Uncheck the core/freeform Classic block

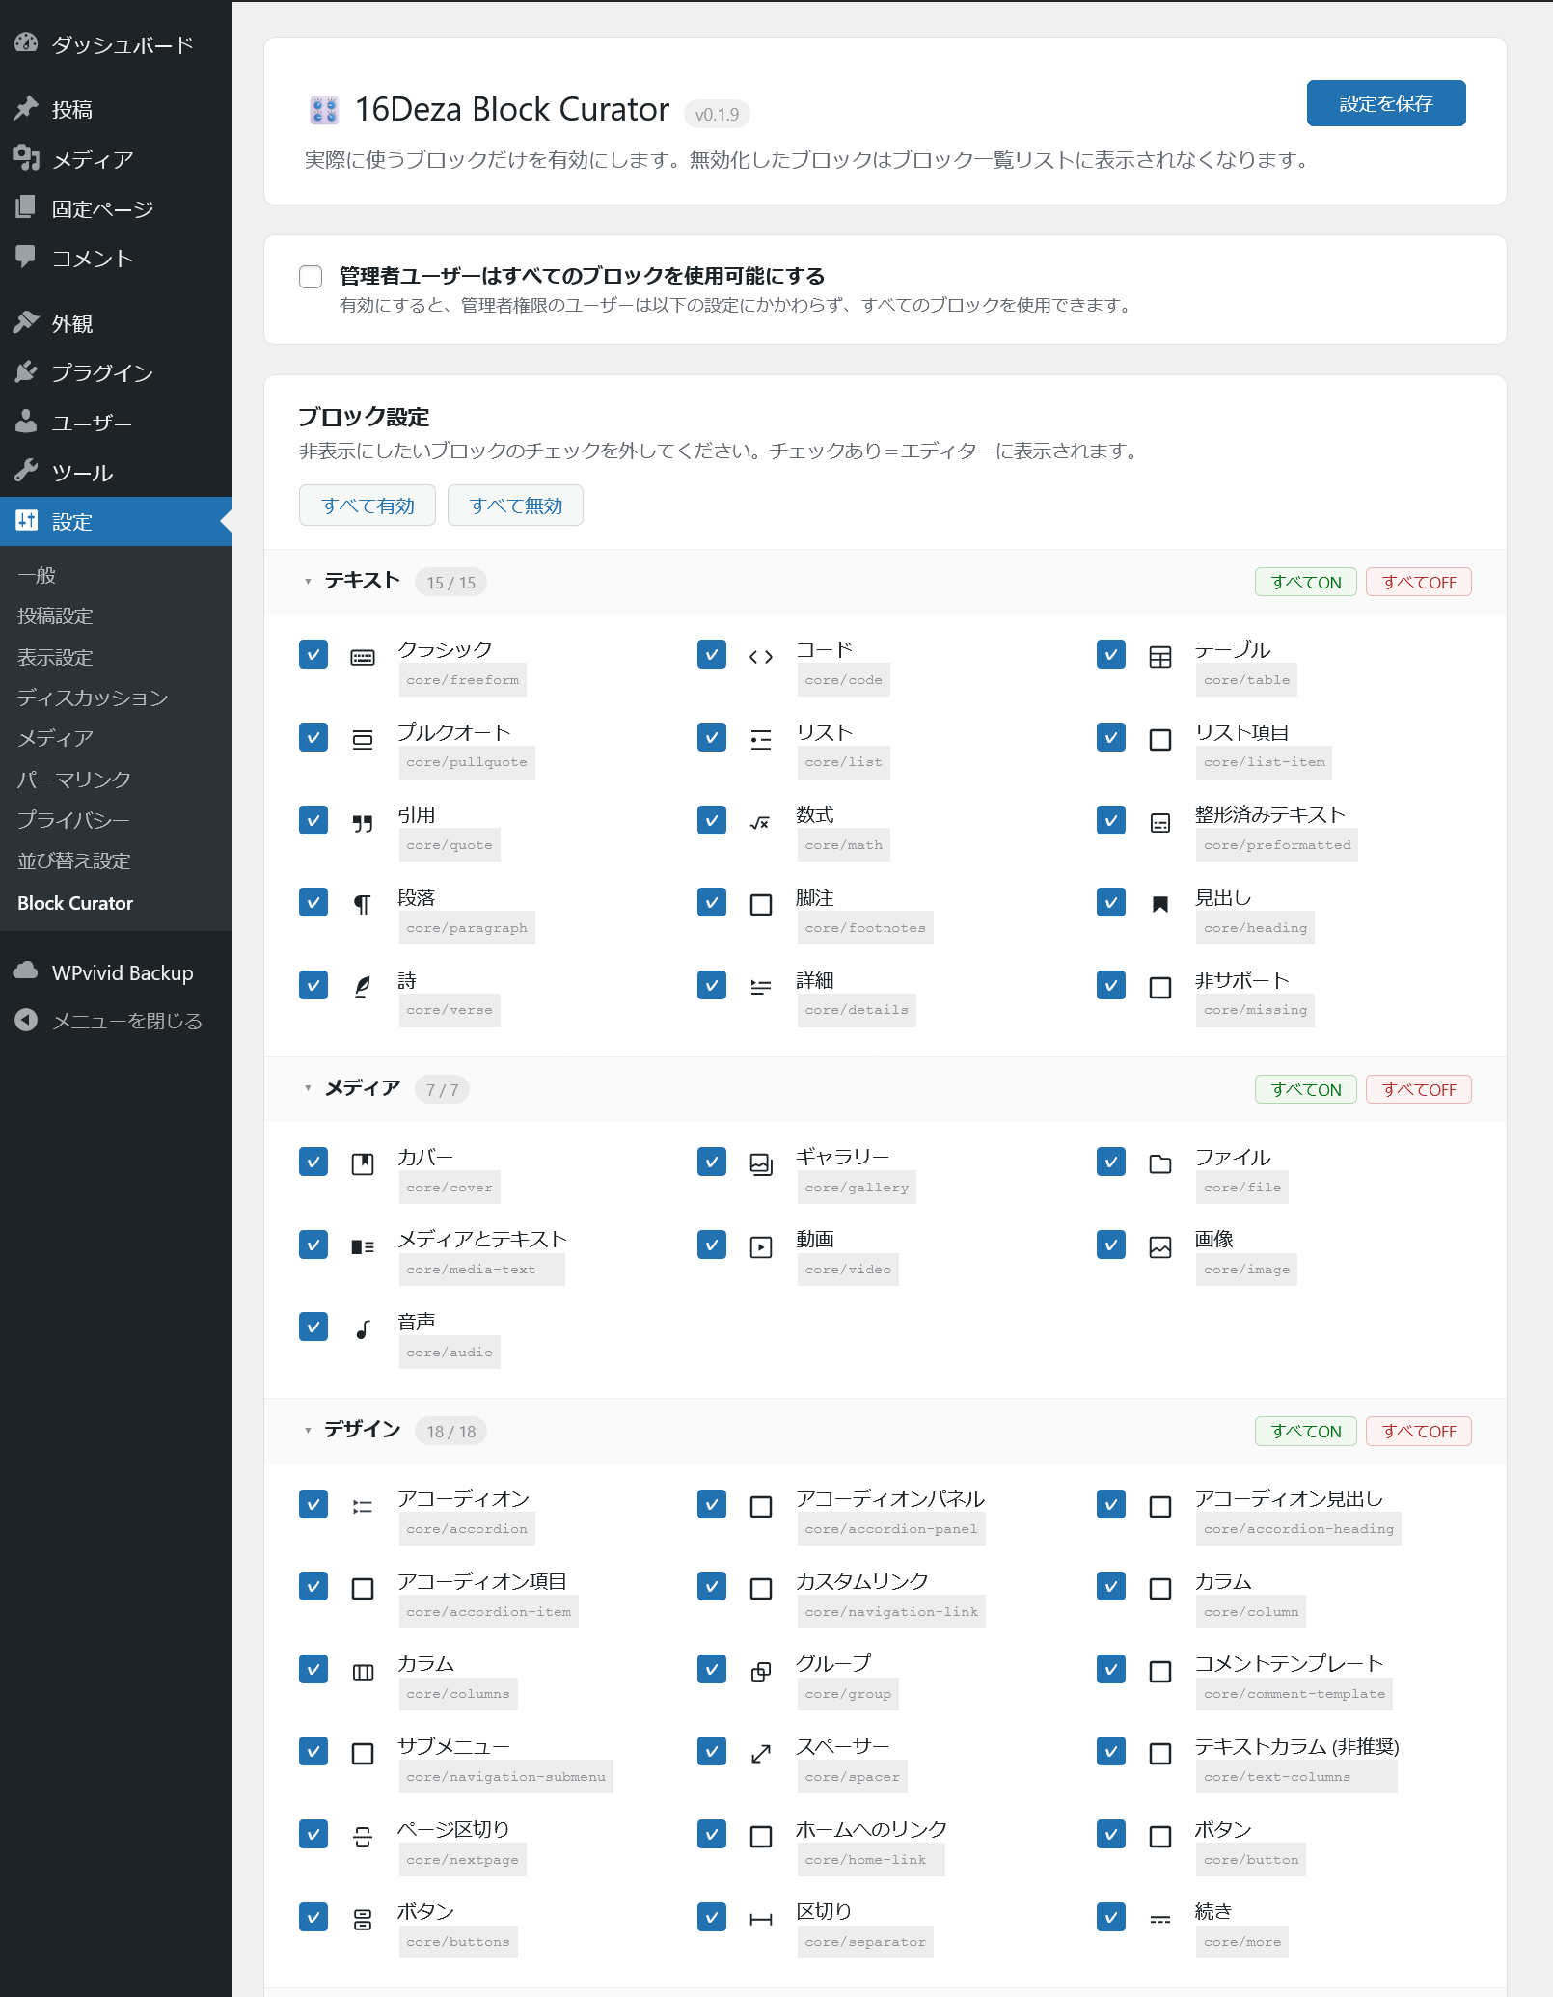(x=313, y=654)
